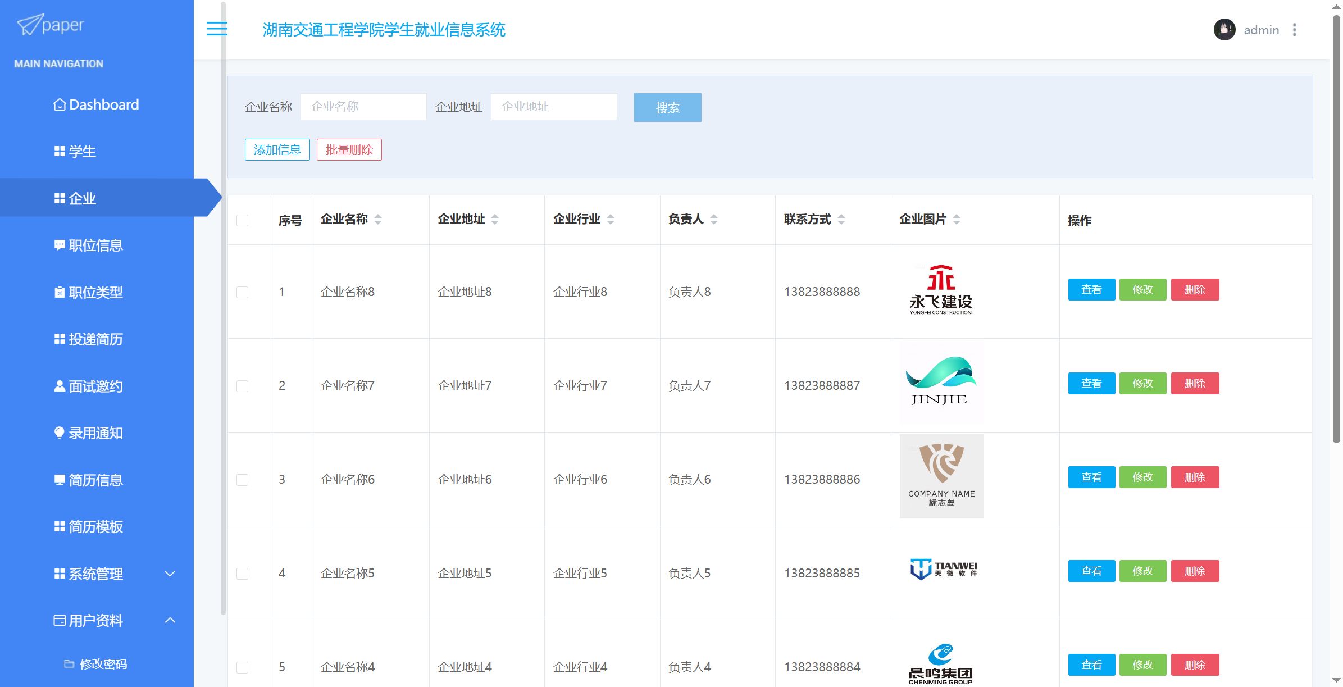Click the 湖南交通工程学院学生就业信息系统 title
Screen dimensions: 1343x687
coord(384,30)
